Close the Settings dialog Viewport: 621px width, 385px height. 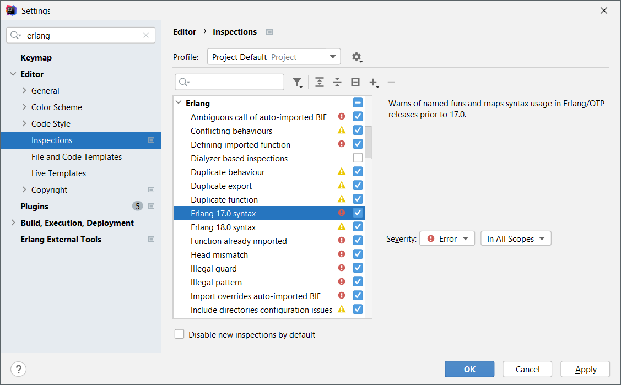point(603,10)
